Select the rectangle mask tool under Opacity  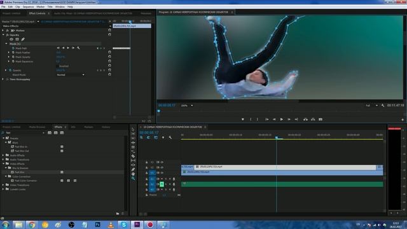pyautogui.click(x=17, y=39)
